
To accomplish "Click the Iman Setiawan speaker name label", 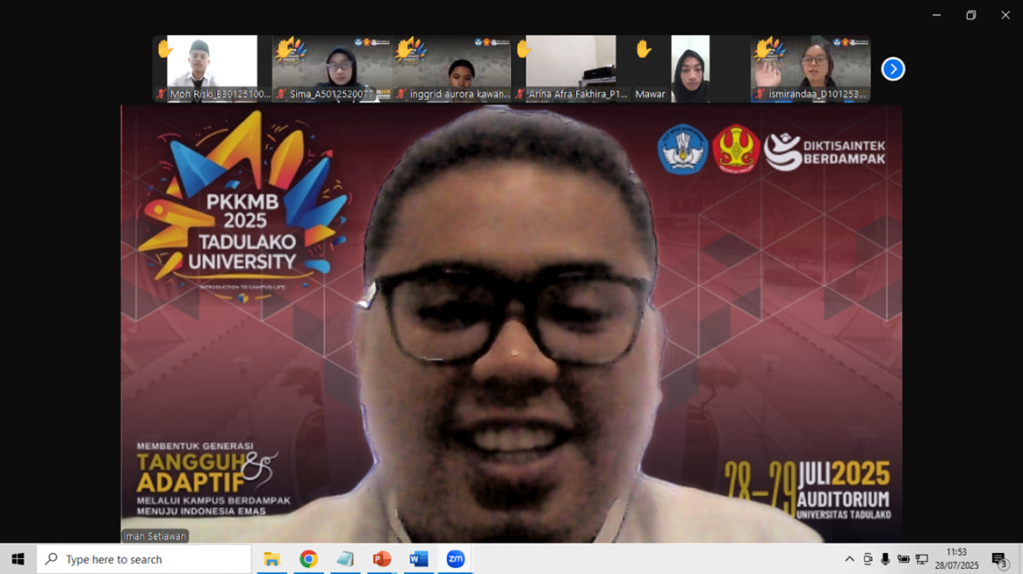I will click(x=155, y=536).
